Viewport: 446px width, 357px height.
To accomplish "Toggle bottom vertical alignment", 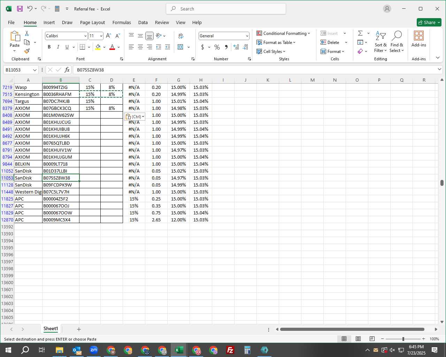I will (149, 36).
